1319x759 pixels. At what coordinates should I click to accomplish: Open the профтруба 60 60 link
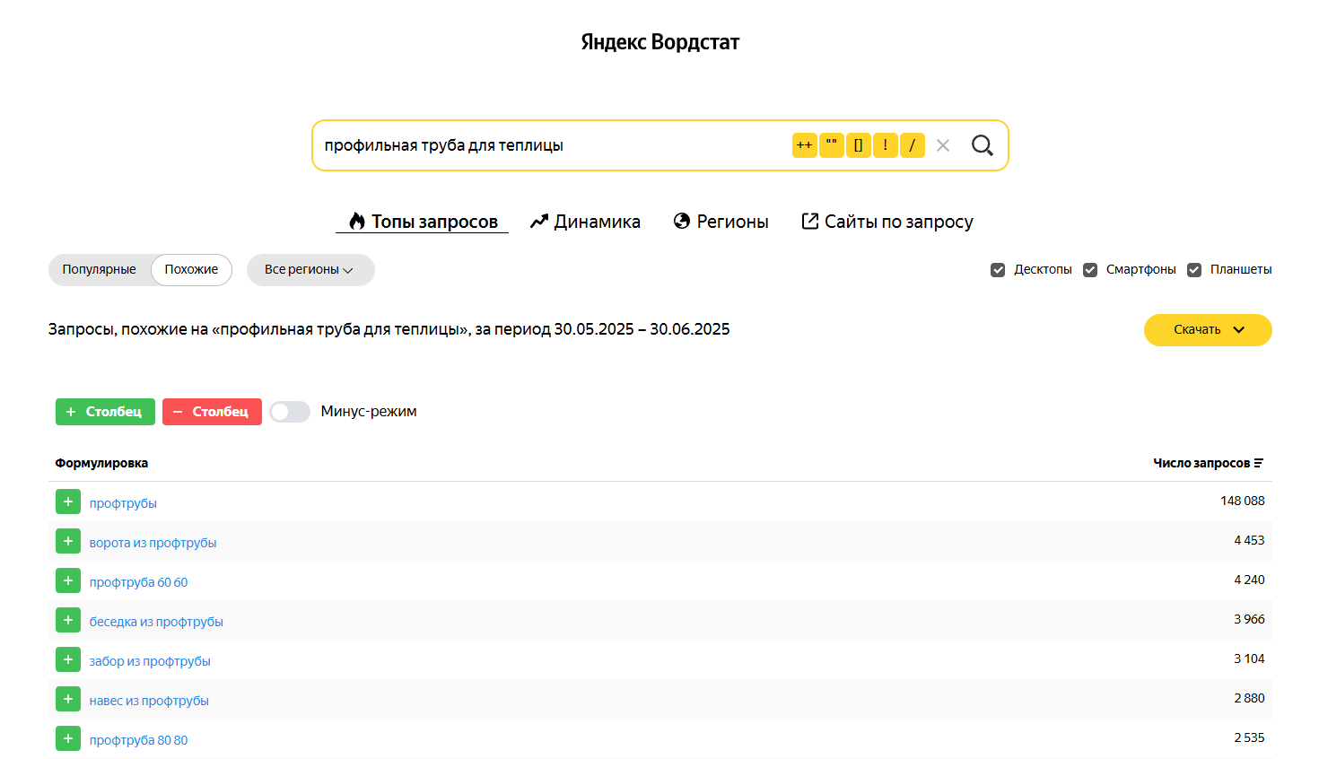pyautogui.click(x=138, y=582)
